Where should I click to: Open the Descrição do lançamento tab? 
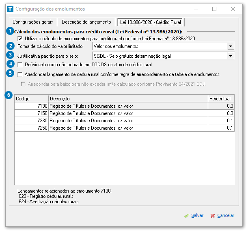(86, 22)
